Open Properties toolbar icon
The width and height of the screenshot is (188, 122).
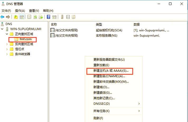point(29,17)
